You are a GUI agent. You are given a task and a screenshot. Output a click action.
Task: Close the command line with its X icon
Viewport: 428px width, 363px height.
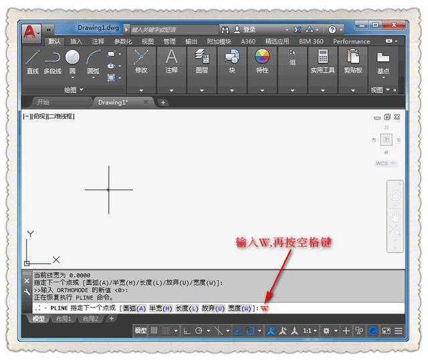point(27,281)
